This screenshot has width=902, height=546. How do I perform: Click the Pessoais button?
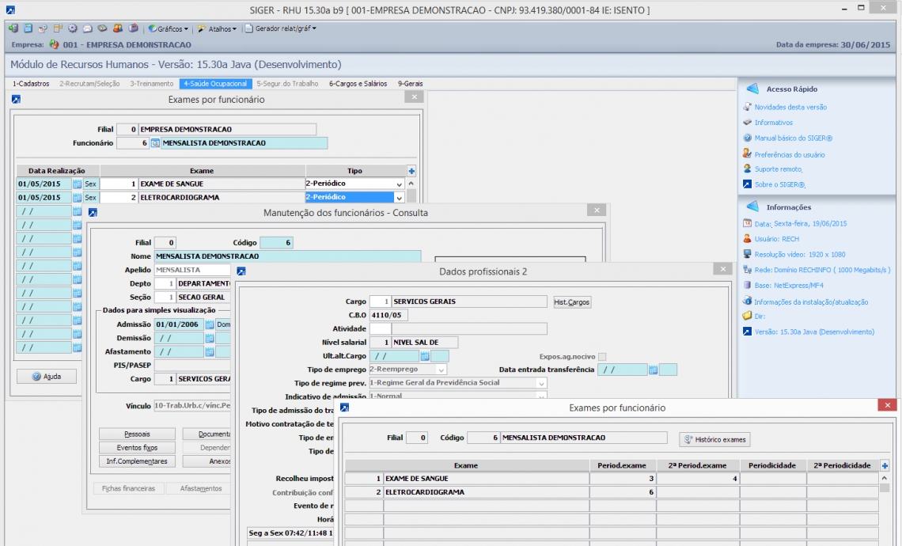coord(137,434)
